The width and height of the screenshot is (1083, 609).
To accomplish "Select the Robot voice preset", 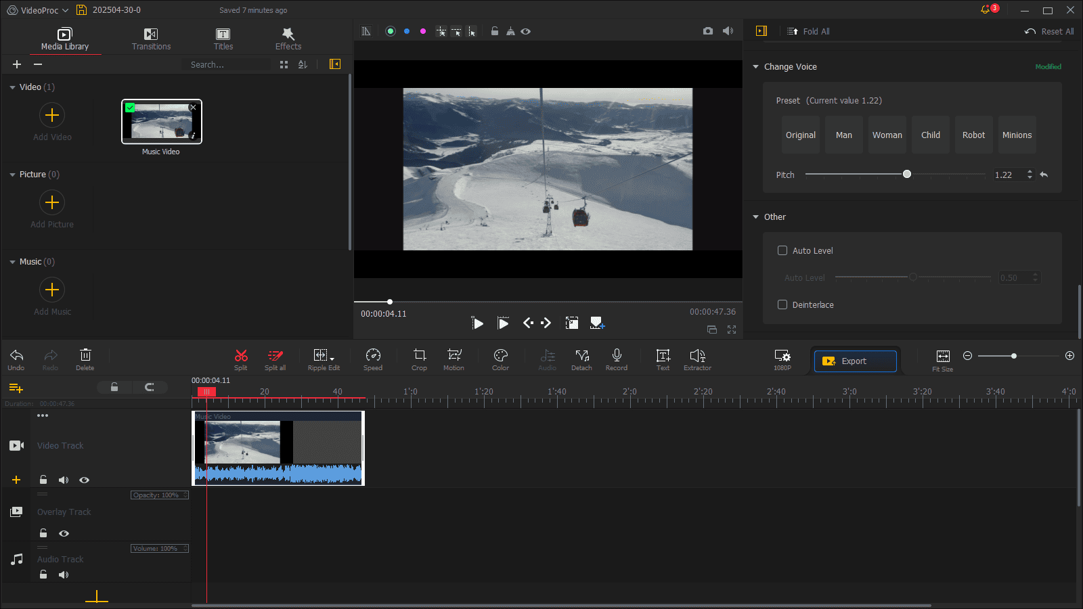I will click(x=974, y=135).
